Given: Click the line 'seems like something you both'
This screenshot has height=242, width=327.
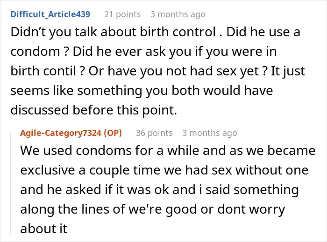Looking at the screenshot, I should point(142,91).
